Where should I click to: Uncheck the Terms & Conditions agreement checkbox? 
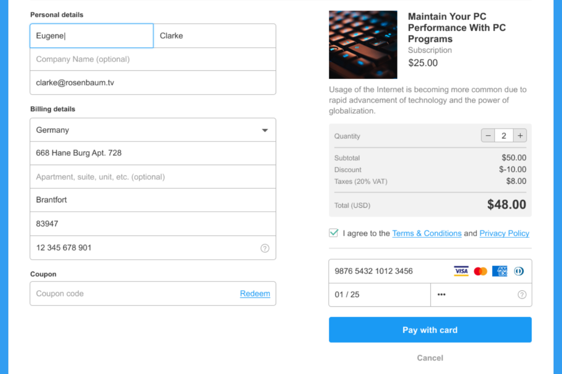pyautogui.click(x=333, y=233)
